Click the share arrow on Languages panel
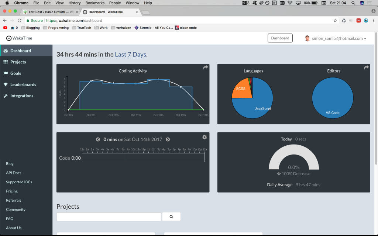378x236 pixels. 366,67
